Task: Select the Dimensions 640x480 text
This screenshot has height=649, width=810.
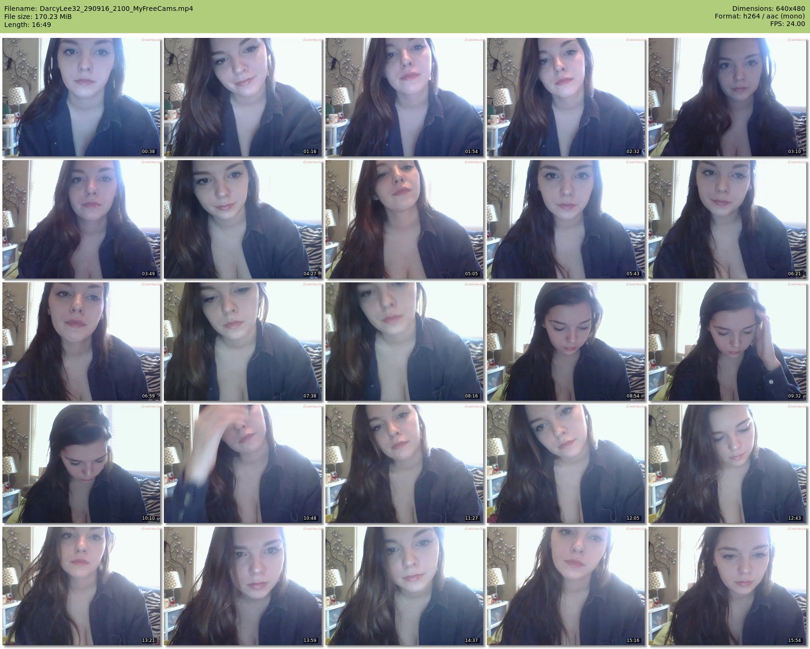Action: 768,9
